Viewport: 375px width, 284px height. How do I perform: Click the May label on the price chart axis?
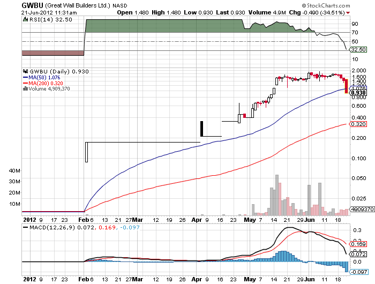[250, 220]
